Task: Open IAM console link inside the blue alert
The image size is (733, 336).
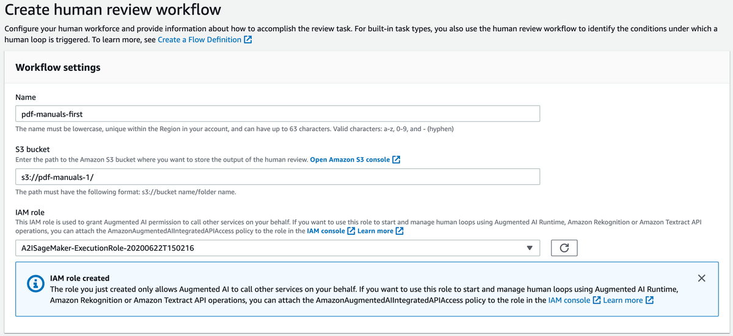Action: 569,300
